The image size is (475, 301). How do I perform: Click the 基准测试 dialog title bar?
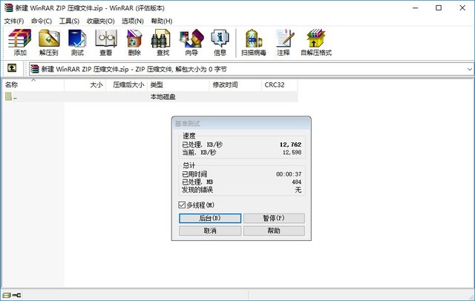pos(241,123)
